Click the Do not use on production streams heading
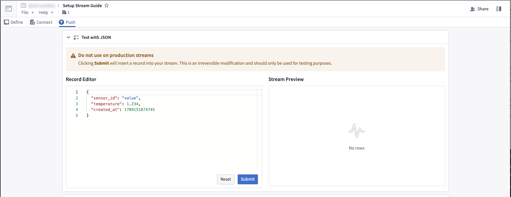This screenshot has width=511, height=197. (x=116, y=55)
